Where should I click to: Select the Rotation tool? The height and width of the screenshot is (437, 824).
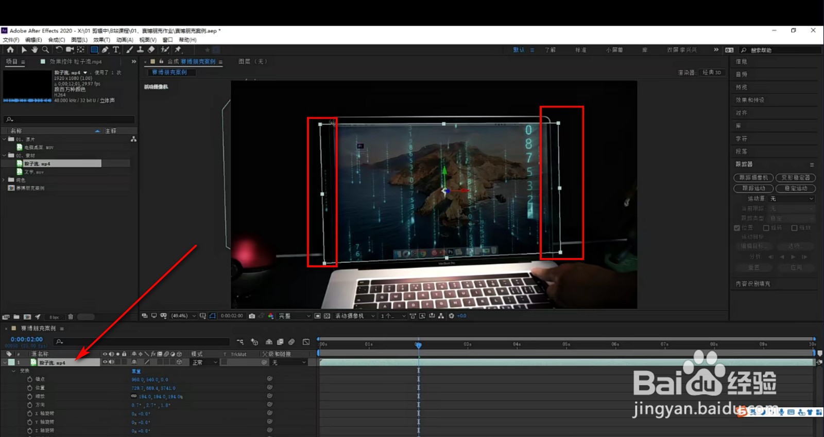point(59,50)
